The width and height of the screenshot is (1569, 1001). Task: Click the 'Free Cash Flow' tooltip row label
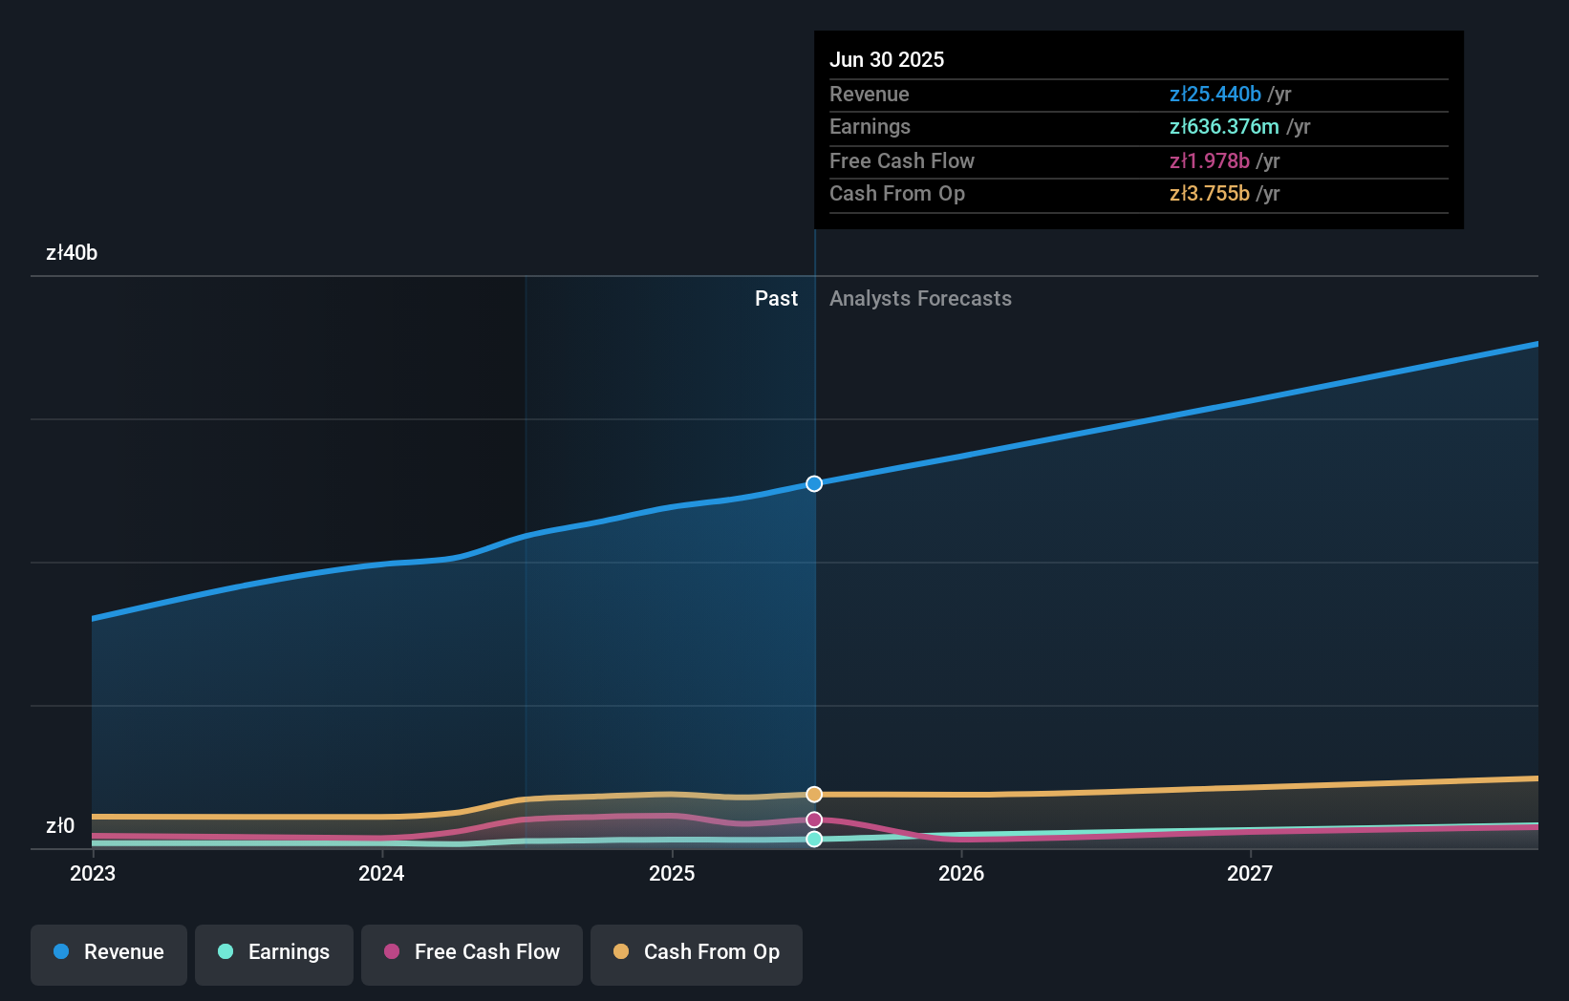point(902,160)
